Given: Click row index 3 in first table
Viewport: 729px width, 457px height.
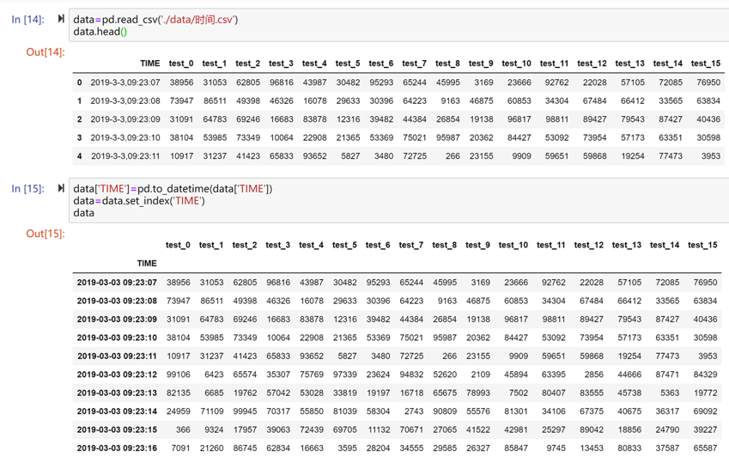Looking at the screenshot, I should click(x=80, y=137).
